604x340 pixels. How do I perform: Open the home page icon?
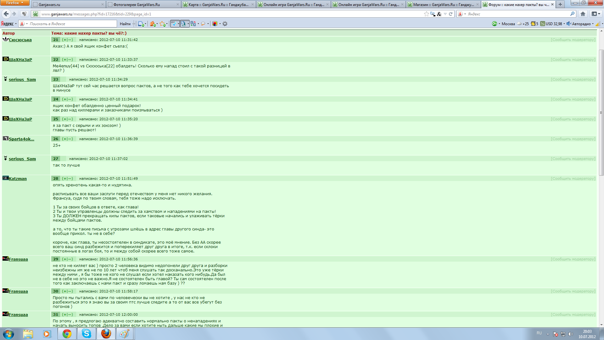[583, 14]
